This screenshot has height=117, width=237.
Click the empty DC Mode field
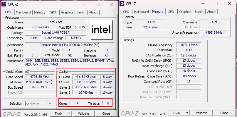214,27
